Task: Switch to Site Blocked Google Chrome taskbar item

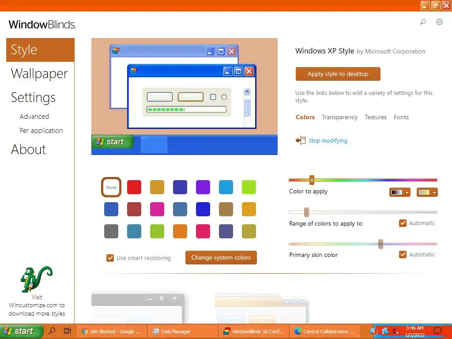Action: 112,331
